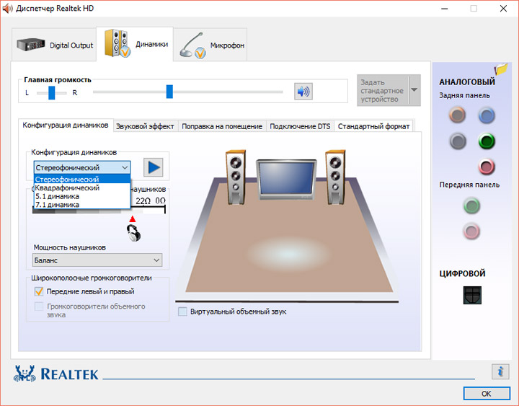The height and width of the screenshot is (406, 519).
Task: Open the yellow folder connector settings icon
Action: [501, 69]
